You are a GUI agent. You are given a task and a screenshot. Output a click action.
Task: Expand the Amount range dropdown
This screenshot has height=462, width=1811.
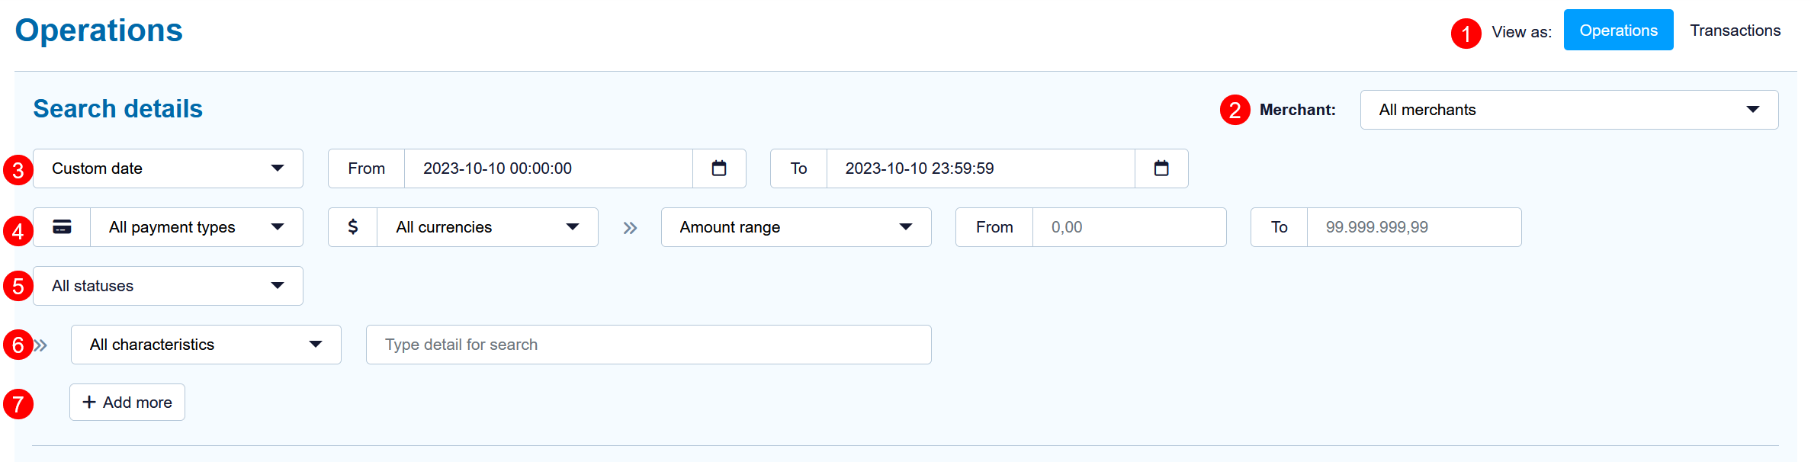795,227
